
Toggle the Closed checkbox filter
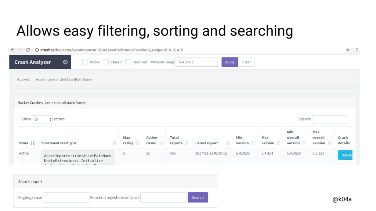coord(106,62)
